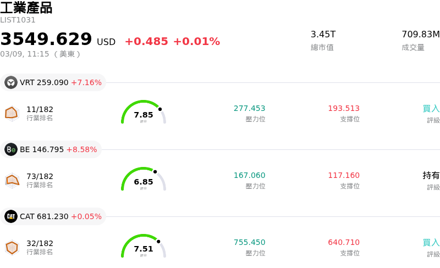The image size is (440, 268).
Task: Click the BE Bloom Energy logo icon
Action: tap(11, 149)
